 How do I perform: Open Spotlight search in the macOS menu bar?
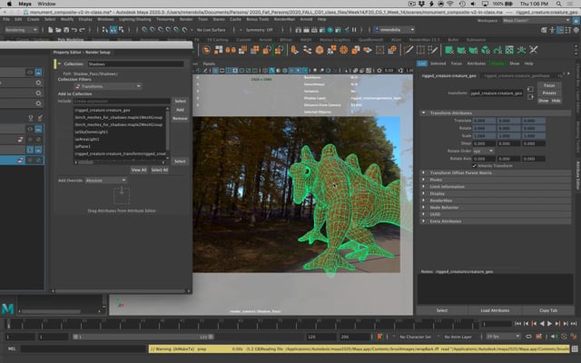click(558, 4)
